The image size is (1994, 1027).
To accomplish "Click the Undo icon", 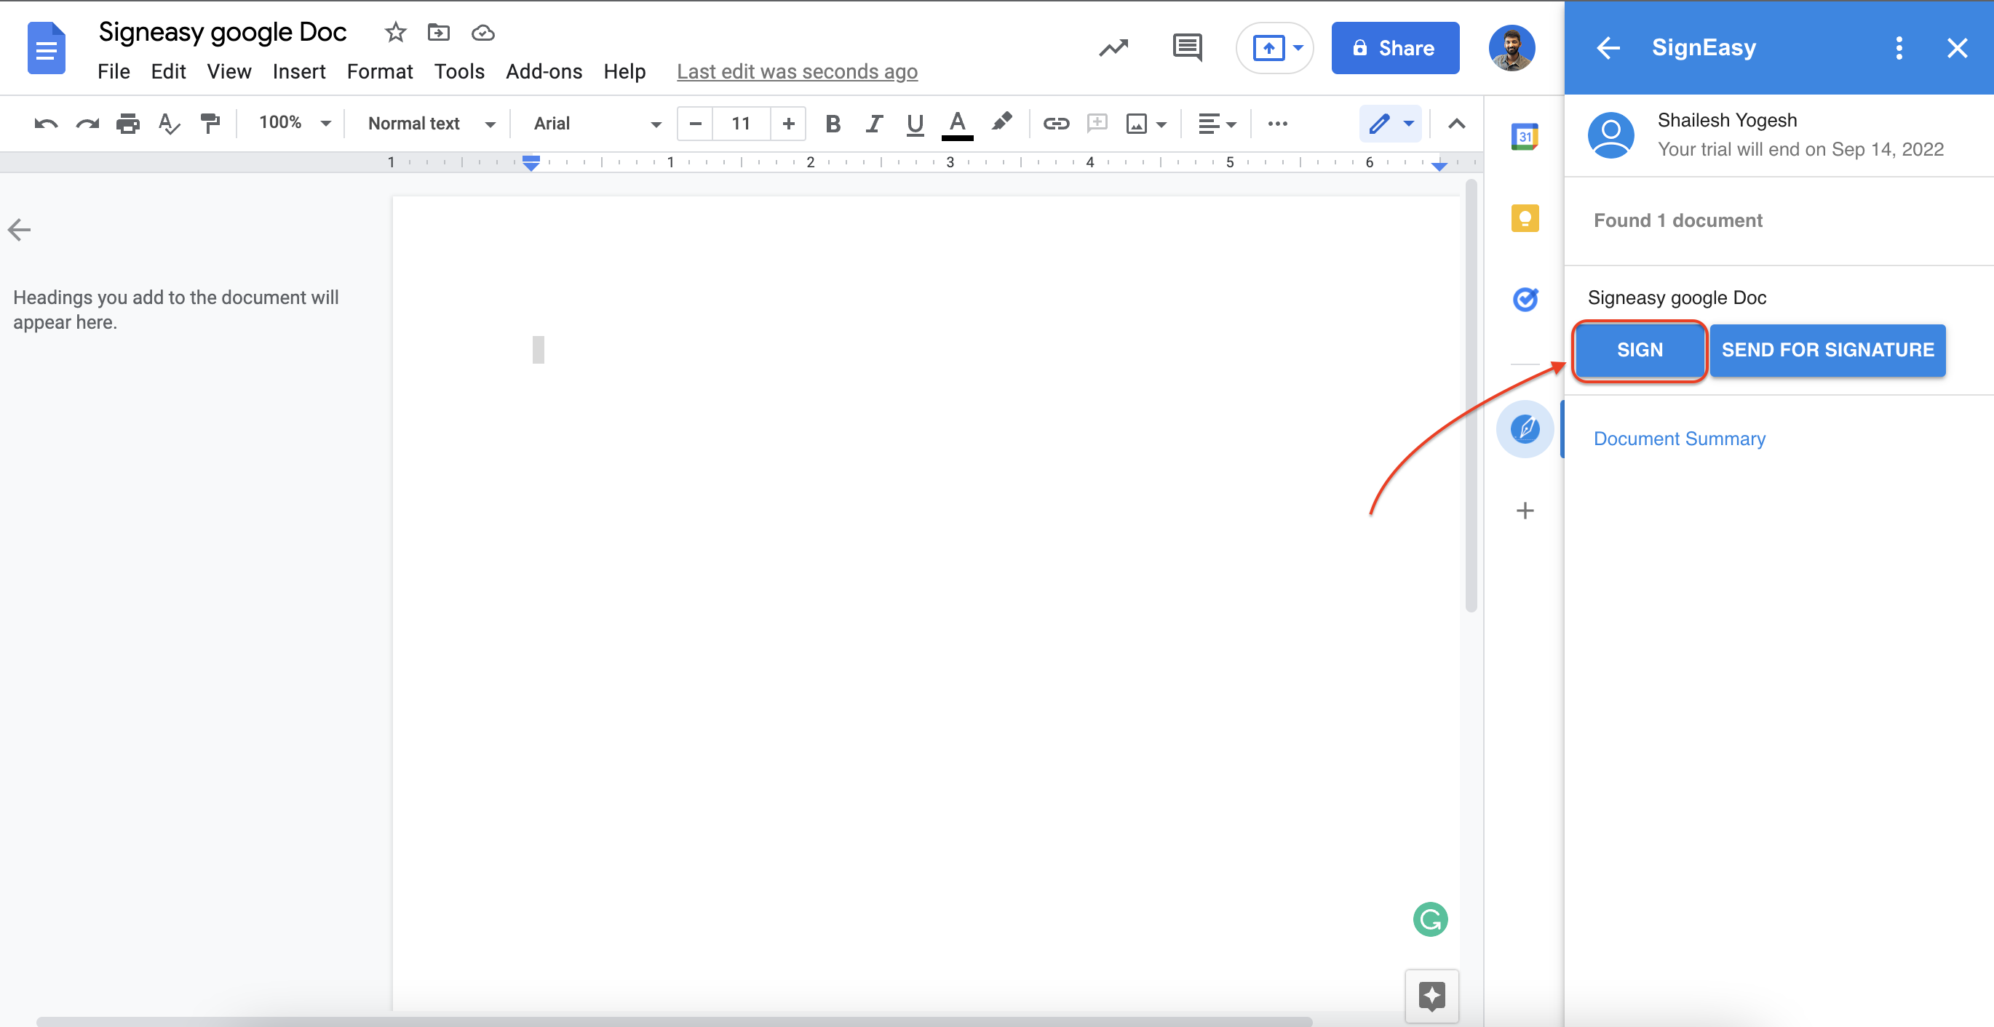I will [x=46, y=124].
